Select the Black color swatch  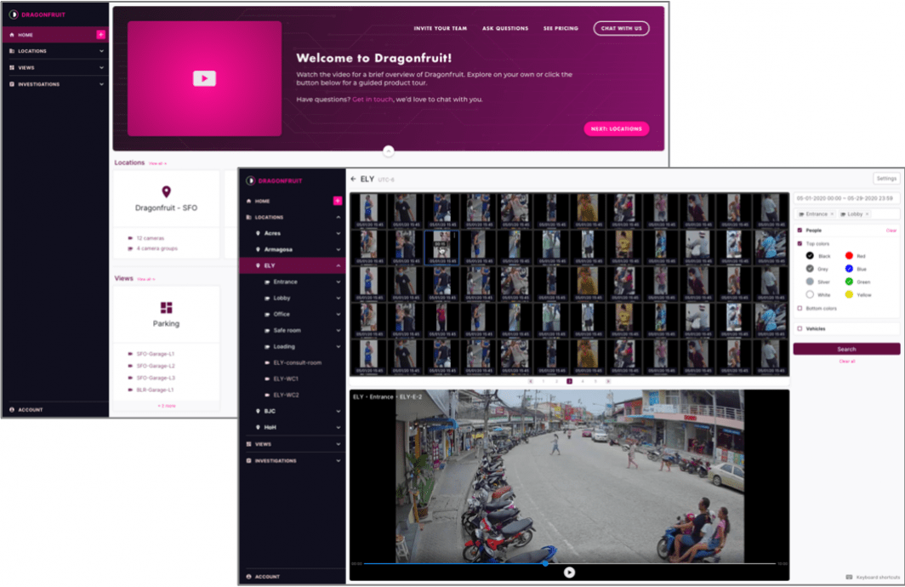coord(810,256)
